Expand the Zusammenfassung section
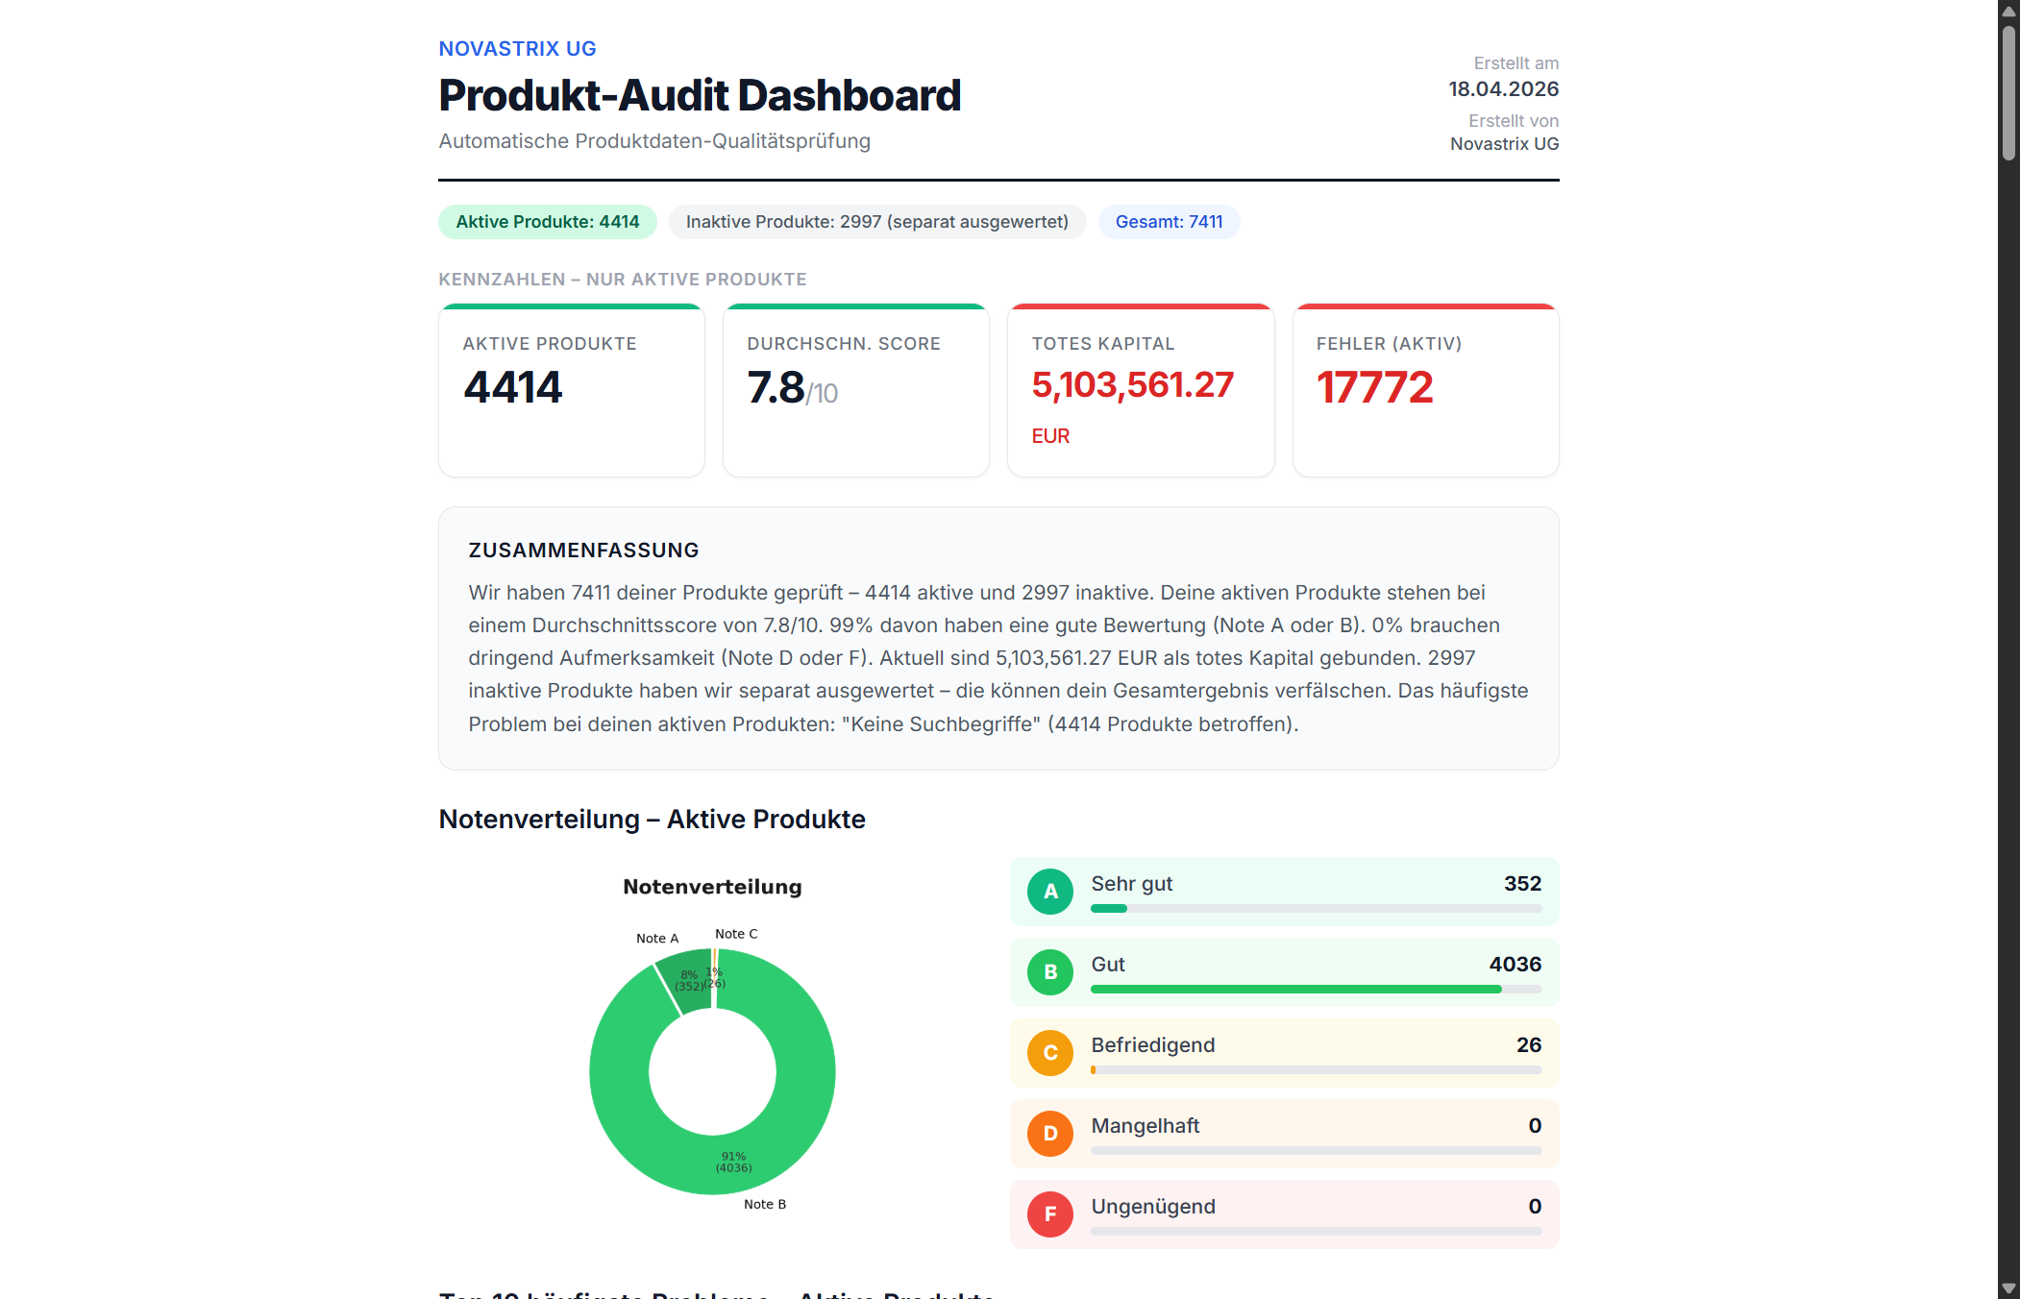This screenshot has height=1299, width=2020. tap(582, 550)
